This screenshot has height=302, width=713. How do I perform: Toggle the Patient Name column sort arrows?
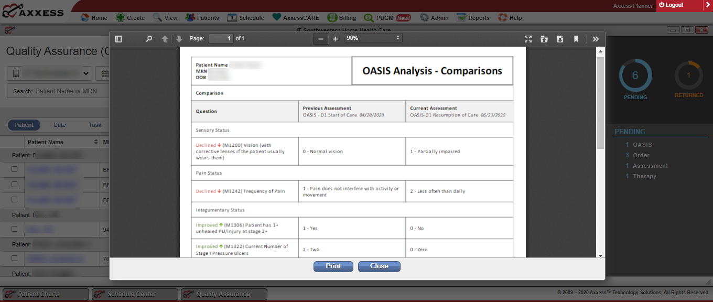point(96,142)
